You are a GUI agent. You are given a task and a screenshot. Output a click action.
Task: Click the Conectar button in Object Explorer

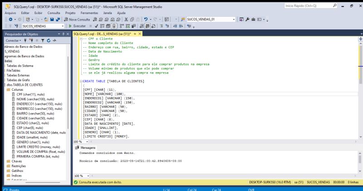coord(13,40)
